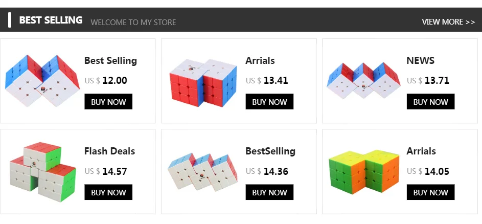
Task: Click BUY NOW for the $14.57 cube
Action: [108, 192]
